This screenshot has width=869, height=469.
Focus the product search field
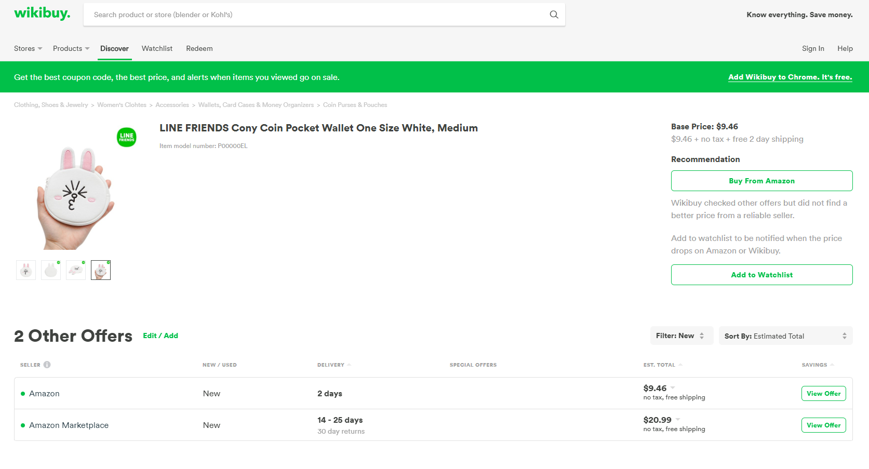tap(317, 15)
